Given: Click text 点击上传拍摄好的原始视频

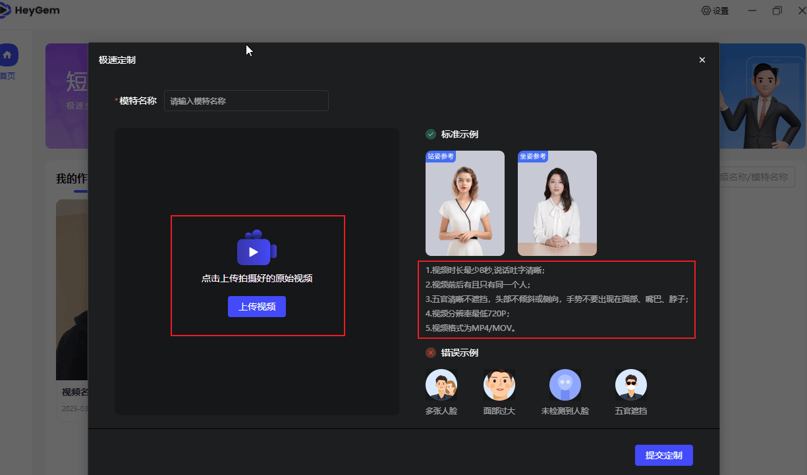Looking at the screenshot, I should (x=257, y=278).
